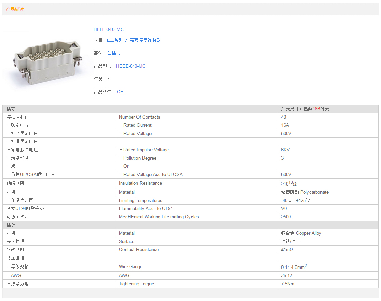Click the red 16B shell size text
The width and height of the screenshot is (381, 301).
pos(316,109)
